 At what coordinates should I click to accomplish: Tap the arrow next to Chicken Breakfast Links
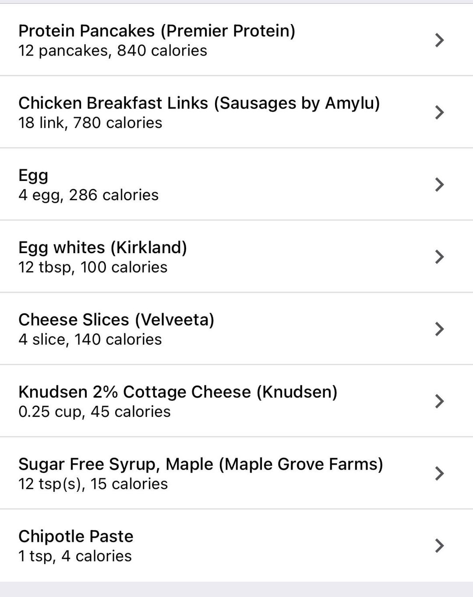439,113
